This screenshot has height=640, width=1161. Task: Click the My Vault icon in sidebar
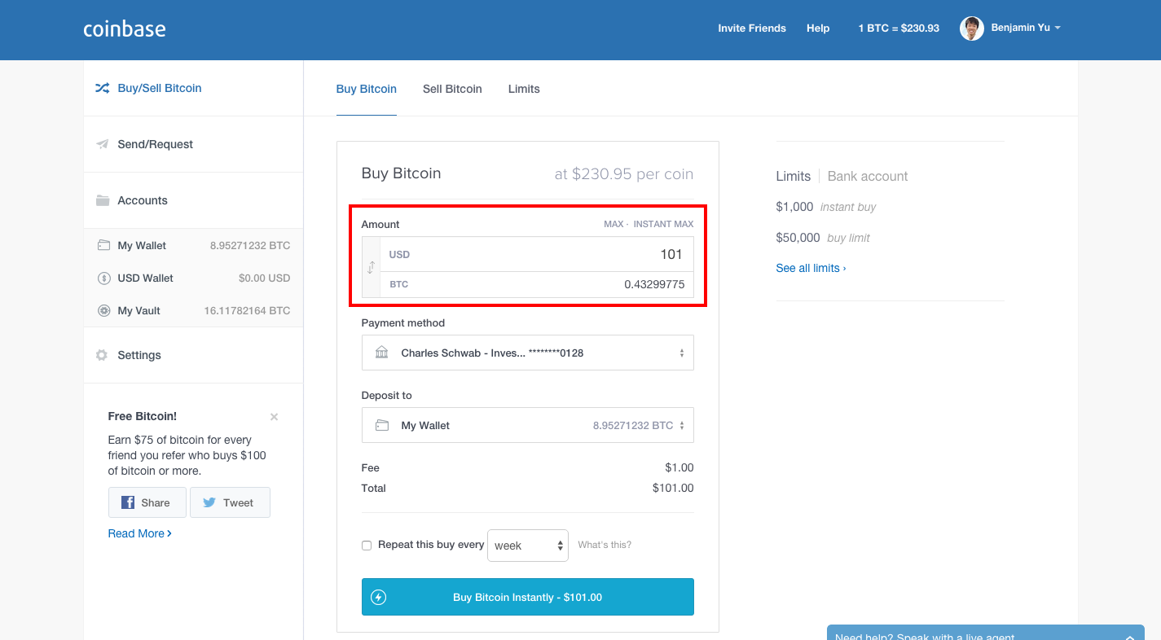point(103,311)
